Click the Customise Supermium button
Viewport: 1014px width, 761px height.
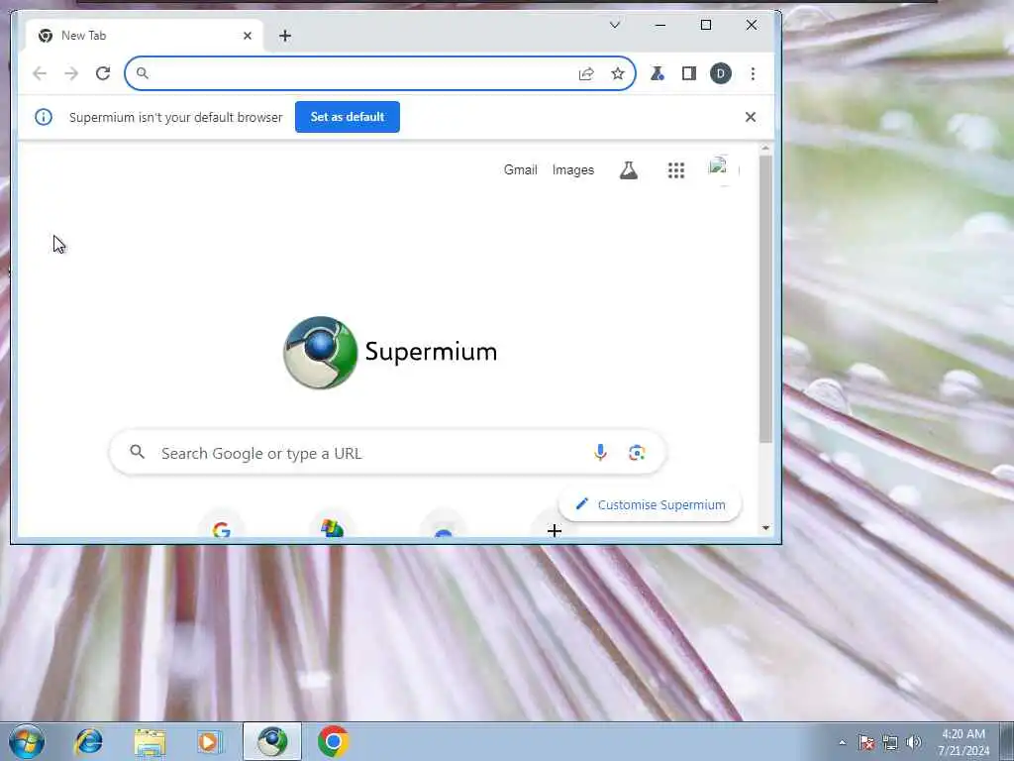click(650, 504)
